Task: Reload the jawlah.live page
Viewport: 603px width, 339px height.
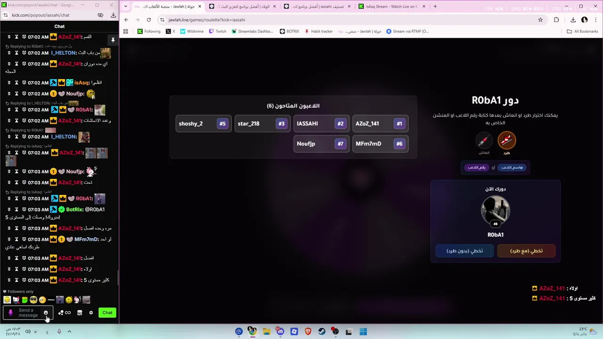Action: point(149,20)
